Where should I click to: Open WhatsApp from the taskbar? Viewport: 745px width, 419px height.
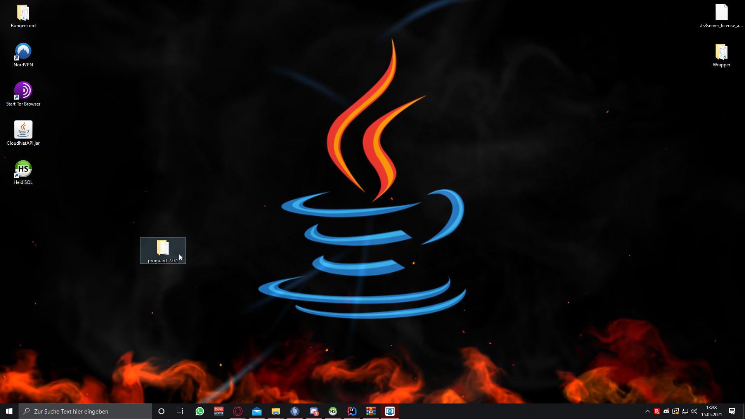point(199,411)
